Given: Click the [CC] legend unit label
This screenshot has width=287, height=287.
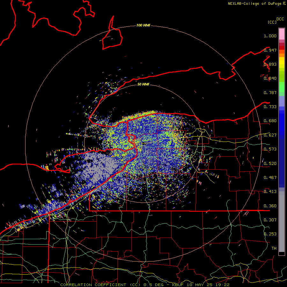Looking at the screenshot, I should click(x=272, y=22).
